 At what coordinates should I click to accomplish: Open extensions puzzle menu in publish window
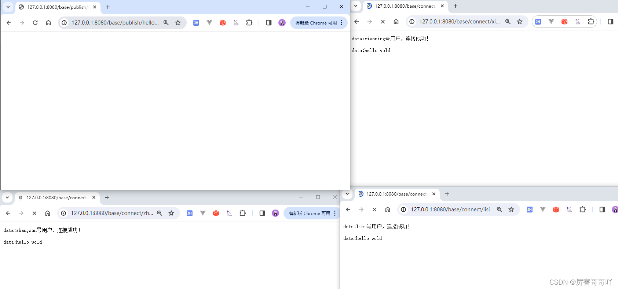(249, 23)
